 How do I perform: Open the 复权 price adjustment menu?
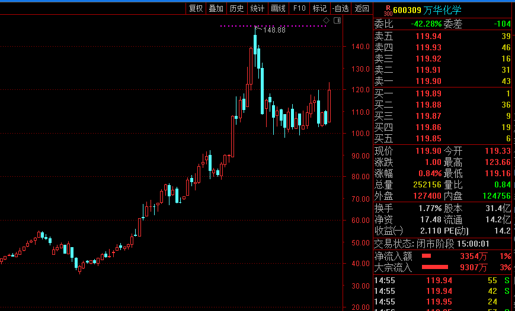click(x=196, y=8)
